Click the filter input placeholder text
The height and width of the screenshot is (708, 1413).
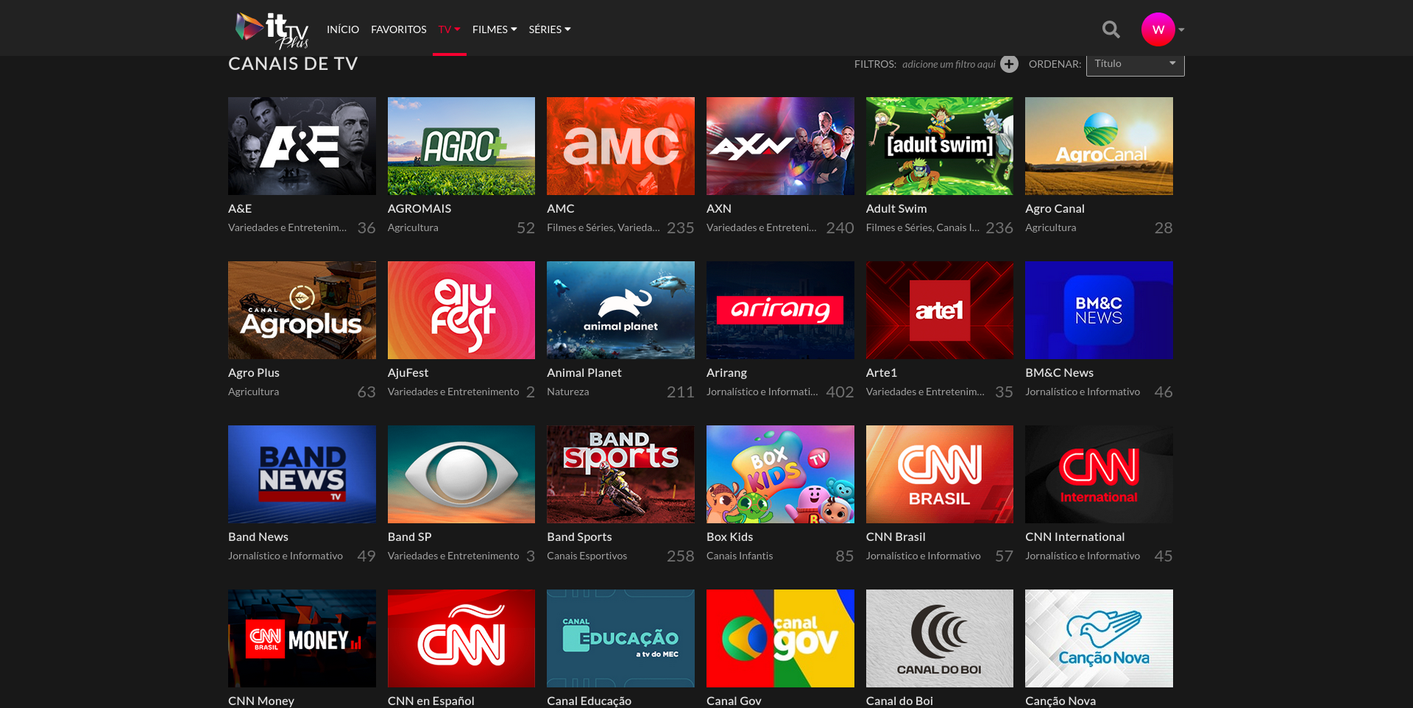pos(949,64)
